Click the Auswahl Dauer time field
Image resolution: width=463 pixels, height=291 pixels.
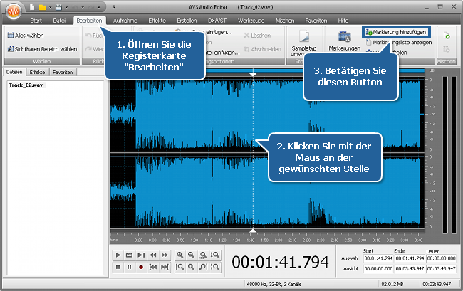click(x=441, y=258)
